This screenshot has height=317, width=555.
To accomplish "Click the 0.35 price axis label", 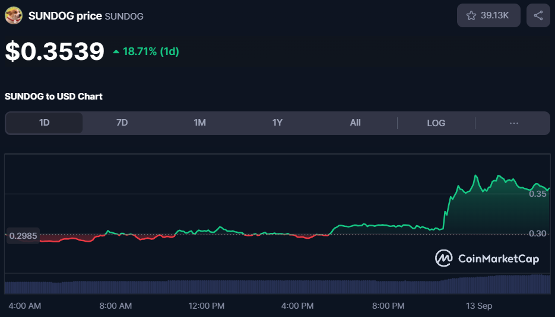I will point(538,194).
